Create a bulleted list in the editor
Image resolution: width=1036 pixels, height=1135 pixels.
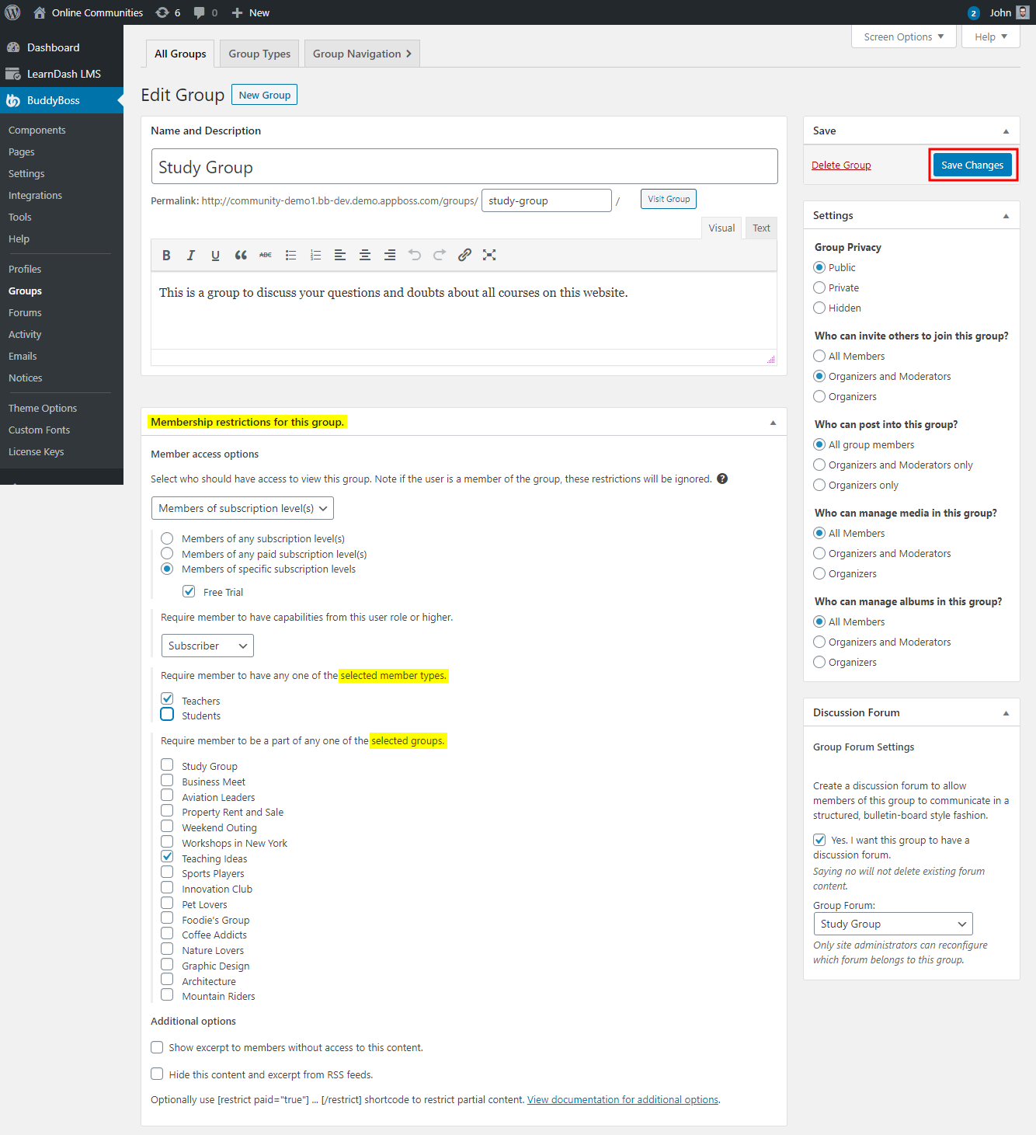click(x=290, y=255)
